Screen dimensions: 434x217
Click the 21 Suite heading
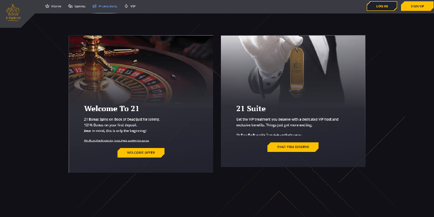[251, 108]
